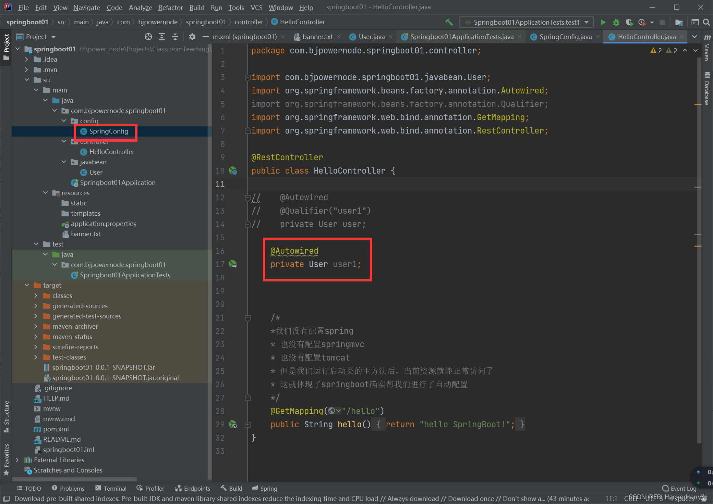Click the autowired bean gutter icon on line 17
Screen dimensions: 713x504
pyautogui.click(x=233, y=264)
